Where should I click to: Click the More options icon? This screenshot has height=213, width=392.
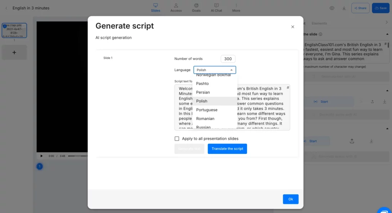pyautogui.click(x=236, y=6)
